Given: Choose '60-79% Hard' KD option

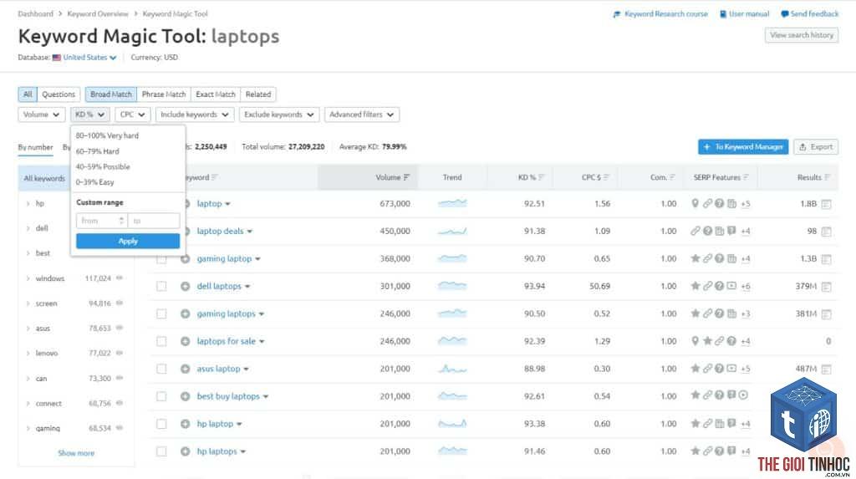Looking at the screenshot, I should 97,151.
